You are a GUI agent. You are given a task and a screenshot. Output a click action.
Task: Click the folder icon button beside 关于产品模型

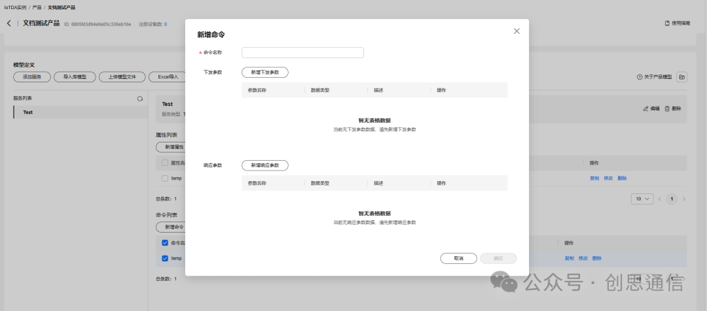(x=681, y=77)
